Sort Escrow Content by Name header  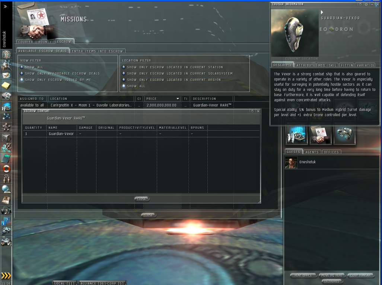(62, 127)
